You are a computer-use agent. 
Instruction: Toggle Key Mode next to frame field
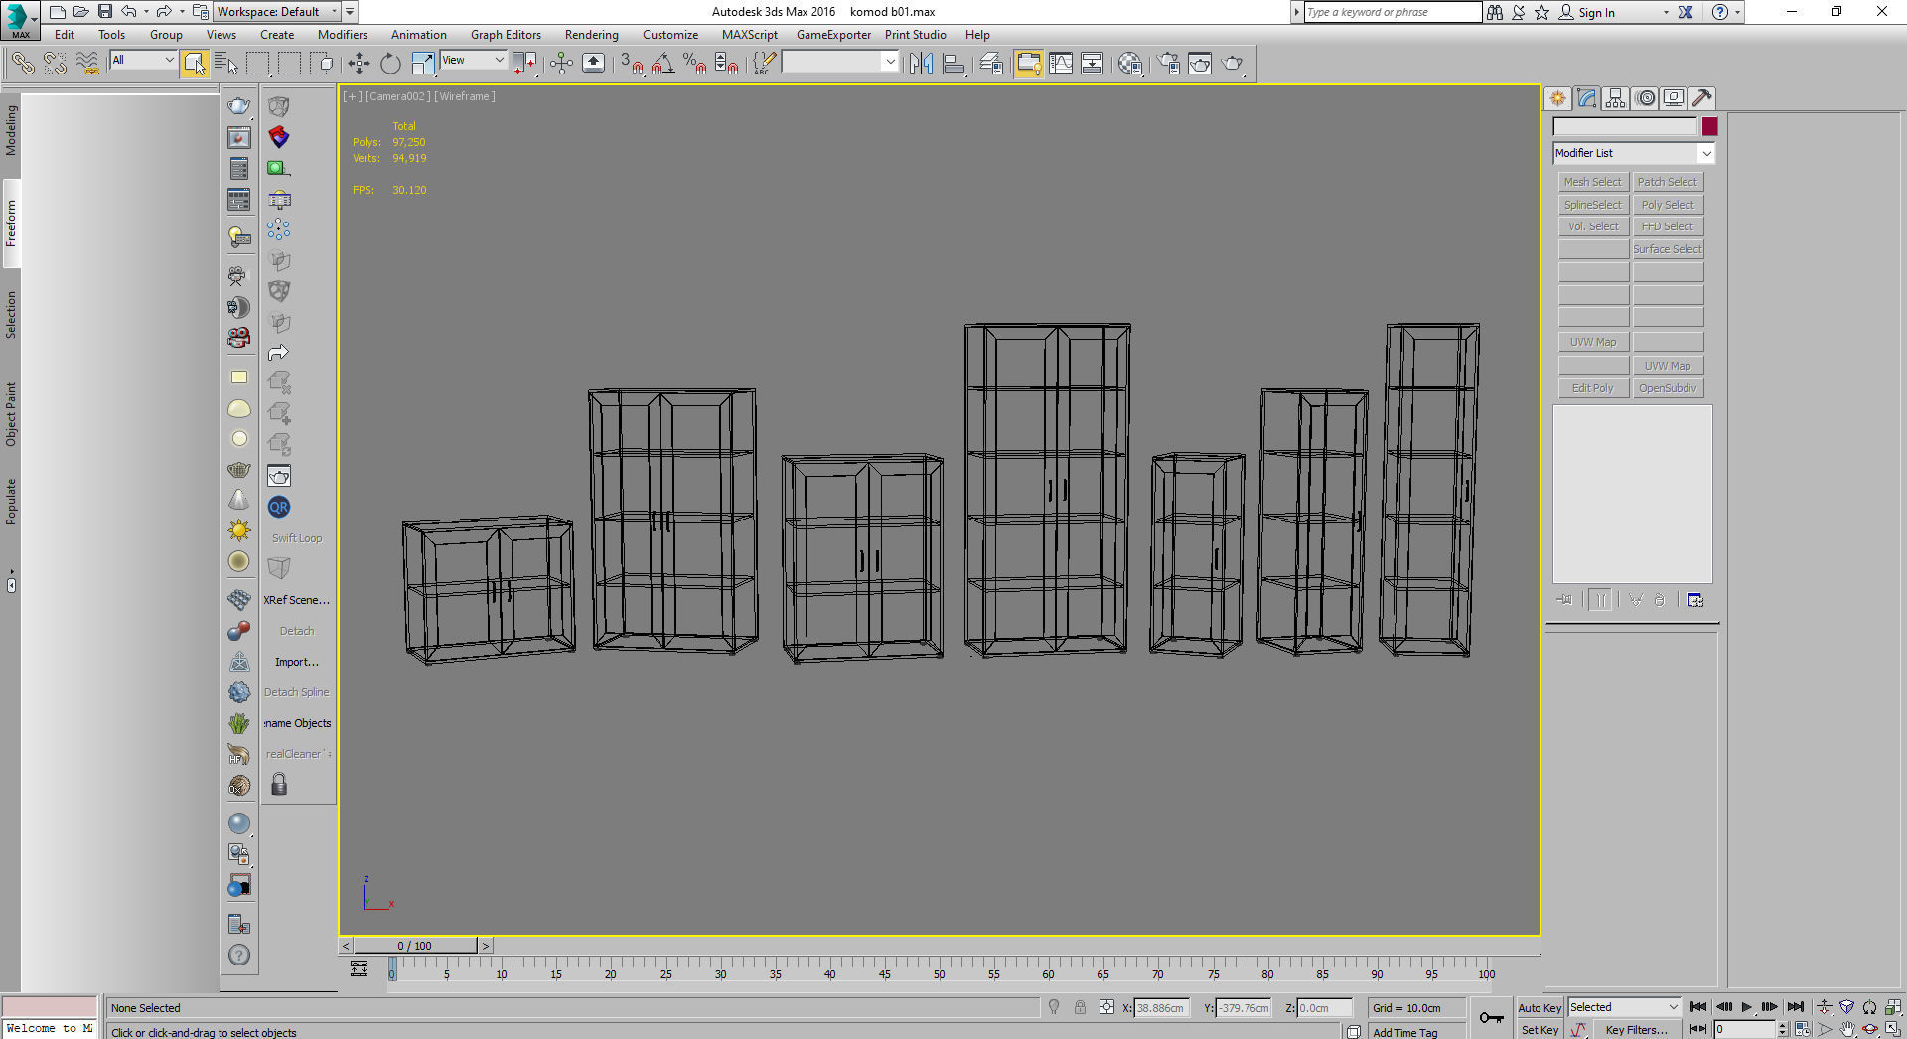point(1698,1030)
